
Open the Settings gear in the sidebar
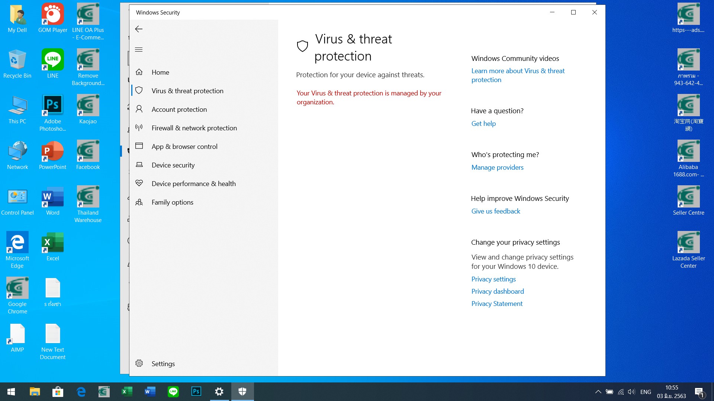click(139, 363)
